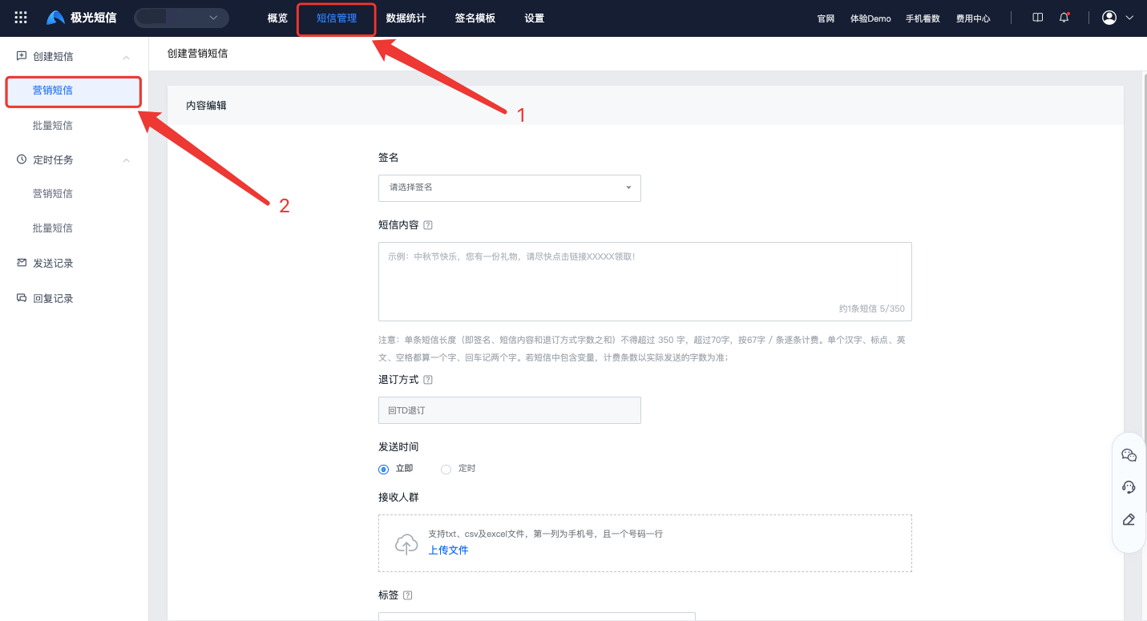Switch to the 数据统计 tab
Image resolution: width=1147 pixels, height=621 pixels.
point(406,18)
